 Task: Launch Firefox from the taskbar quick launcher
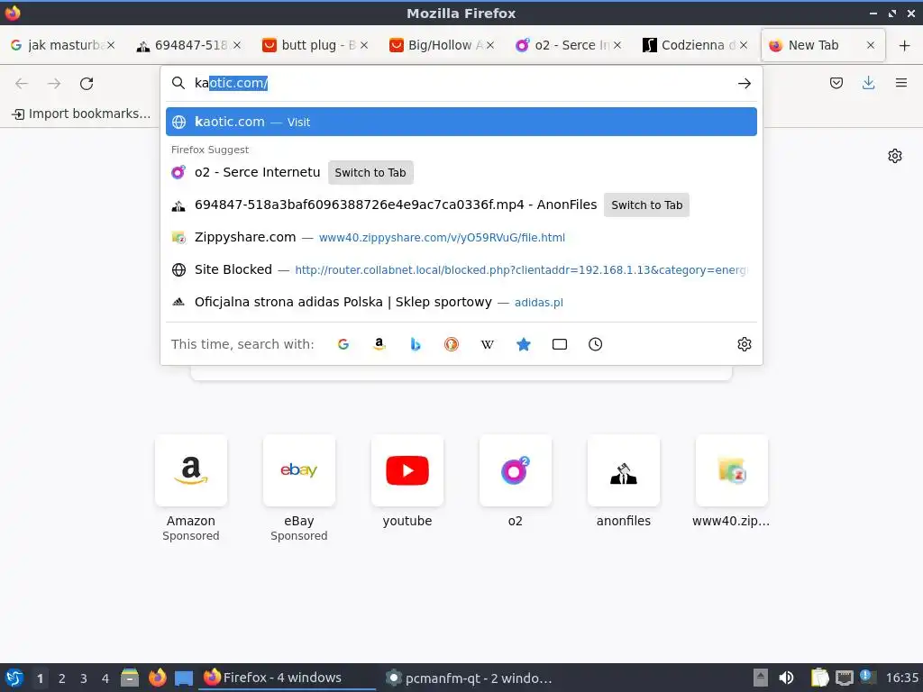coord(157,678)
